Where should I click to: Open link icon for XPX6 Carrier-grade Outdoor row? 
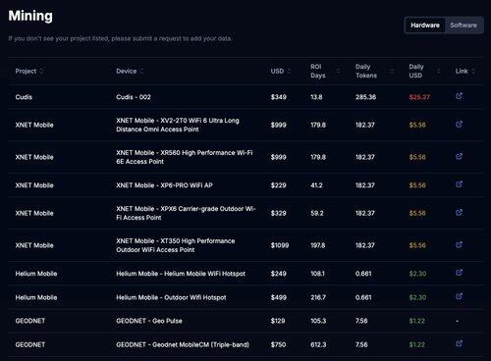pyautogui.click(x=459, y=212)
